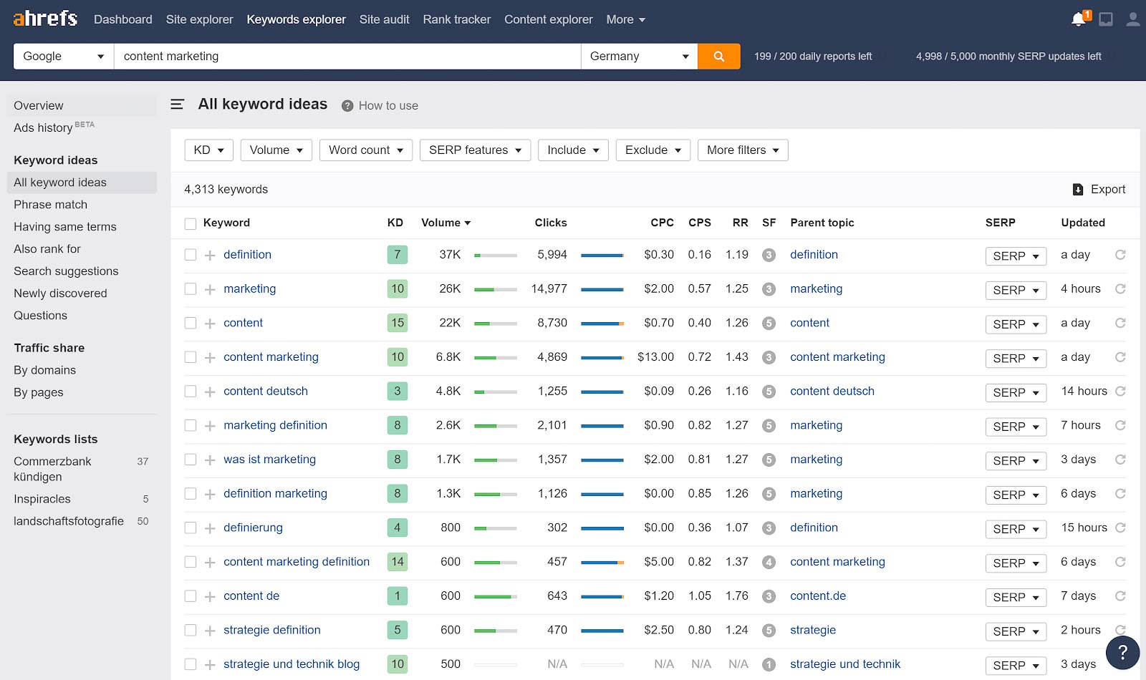Click volume bar for 'definition' row

coord(496,255)
